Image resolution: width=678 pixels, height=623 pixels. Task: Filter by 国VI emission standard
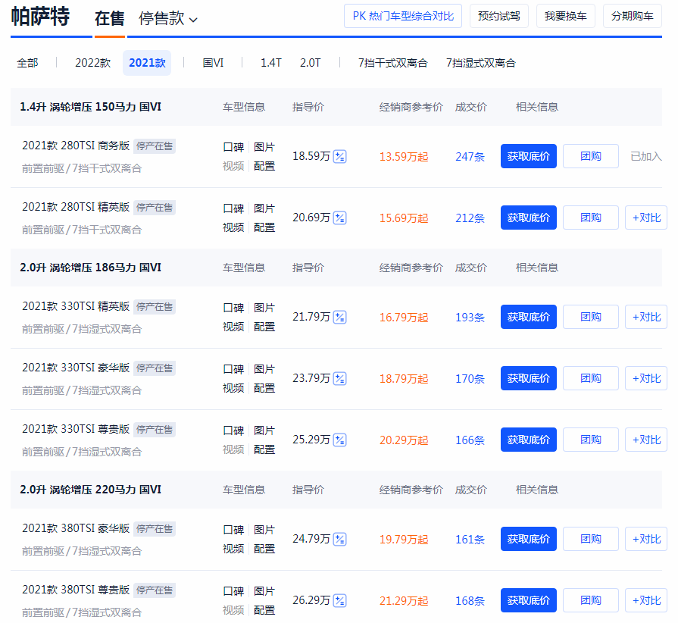pyautogui.click(x=213, y=63)
